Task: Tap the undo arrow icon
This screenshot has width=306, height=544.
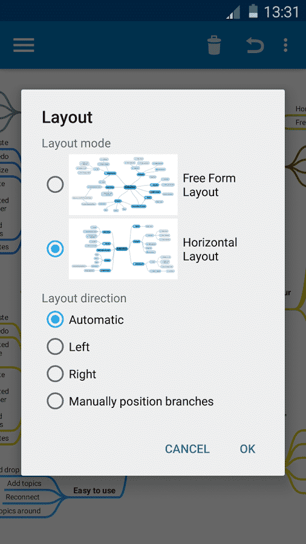Action: (255, 45)
